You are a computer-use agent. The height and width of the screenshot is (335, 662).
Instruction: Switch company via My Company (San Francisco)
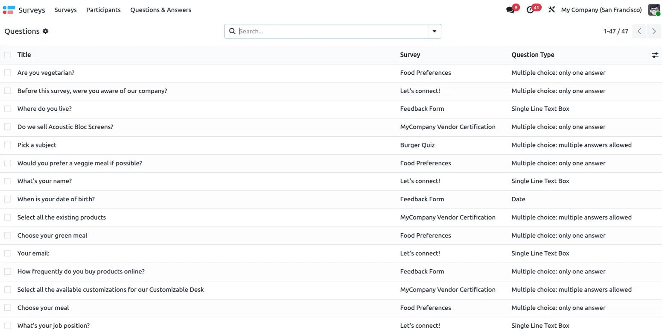tap(601, 10)
